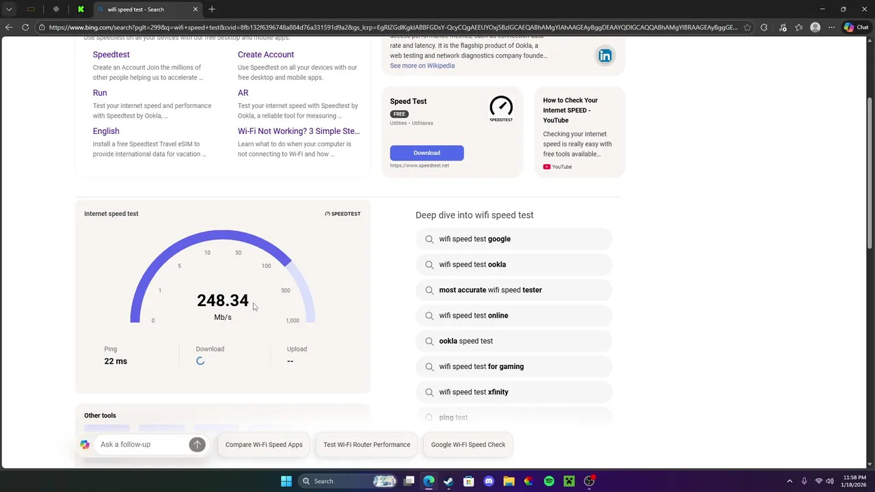Open the new tab plus button

pyautogui.click(x=212, y=10)
